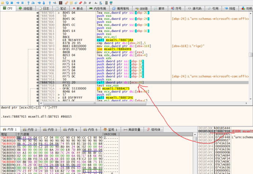This screenshot has height=174, width=253.
Task: Toggle breakpoint bullet at address 7888791A
Action: coord(37,89)
